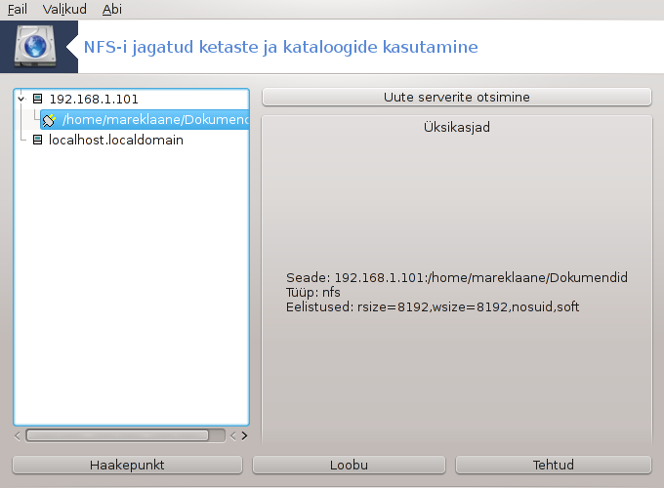Screen dimensions: 664x488
Task: Open the Abi menu
Action: coord(111,9)
